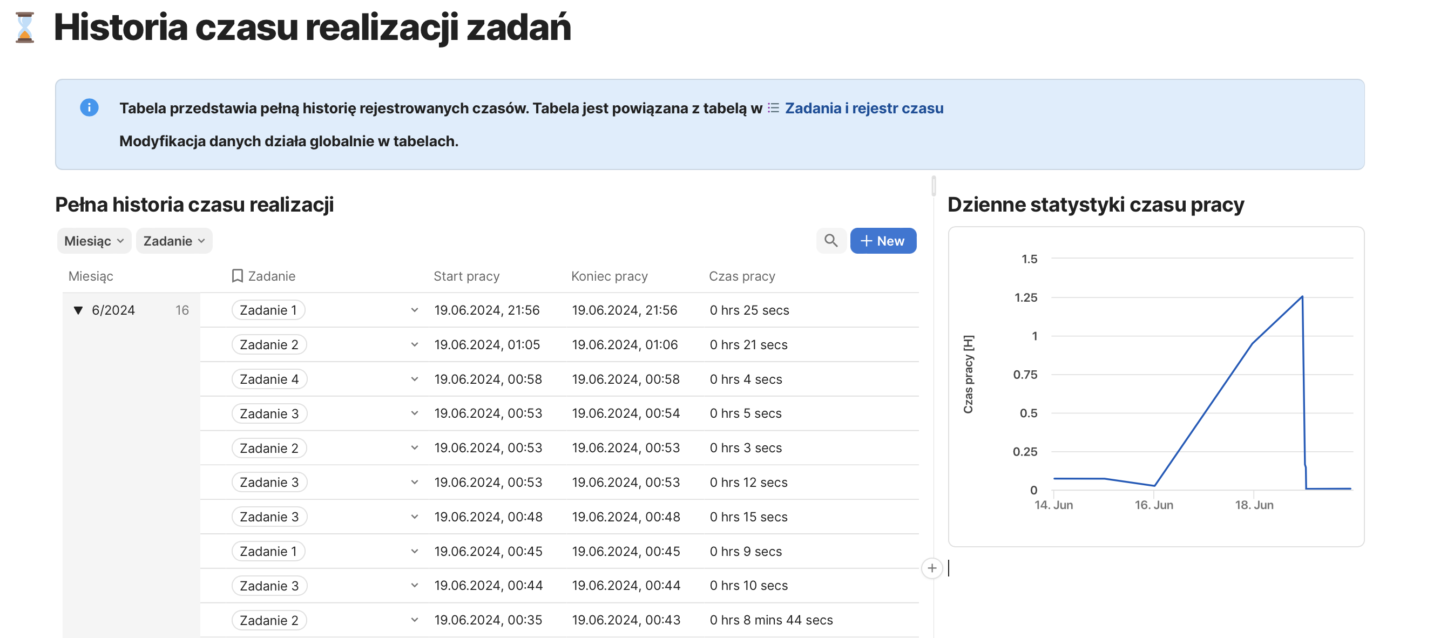Collapse the 6/2024 month group triangle

(x=78, y=310)
